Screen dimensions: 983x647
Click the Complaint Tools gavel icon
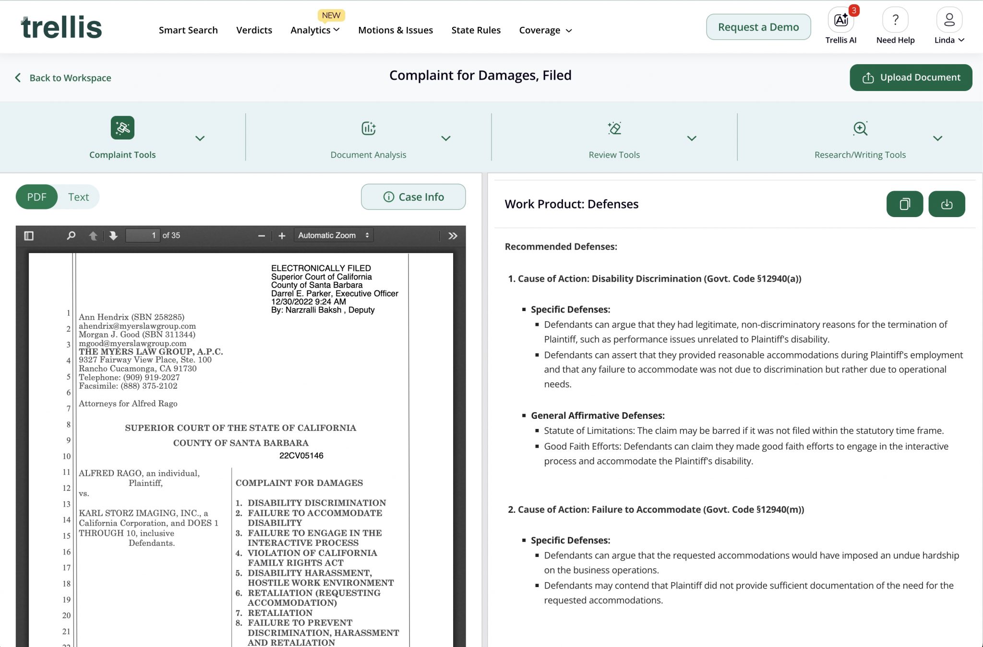click(122, 128)
